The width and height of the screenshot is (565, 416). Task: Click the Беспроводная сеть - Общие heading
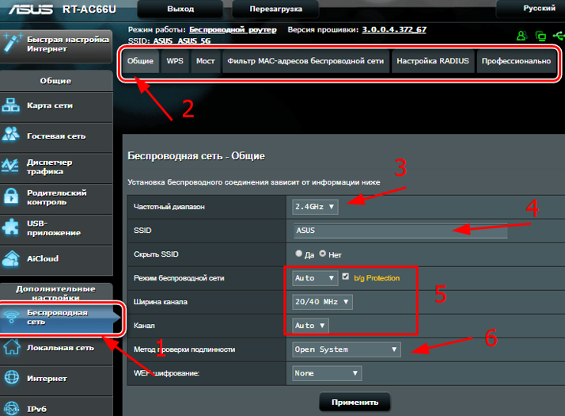[196, 156]
